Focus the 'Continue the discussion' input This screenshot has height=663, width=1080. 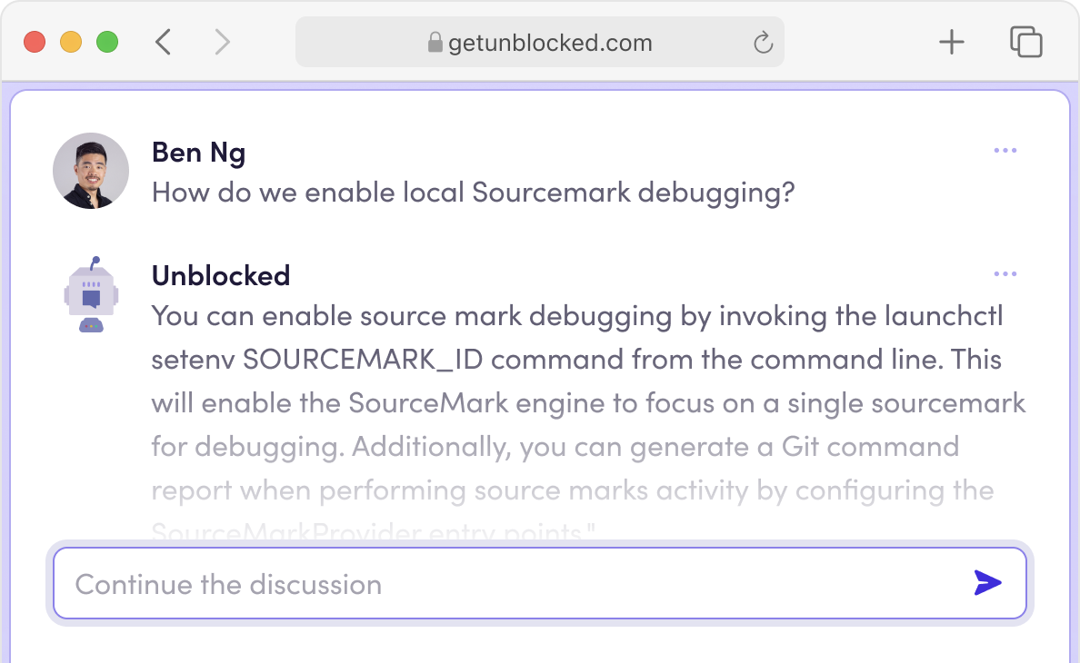tap(509, 584)
